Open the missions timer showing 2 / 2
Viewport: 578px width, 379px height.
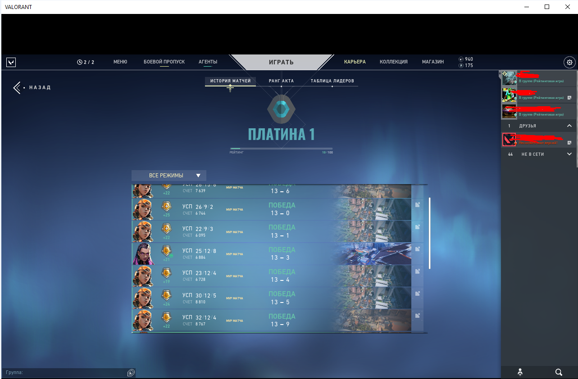(86, 62)
